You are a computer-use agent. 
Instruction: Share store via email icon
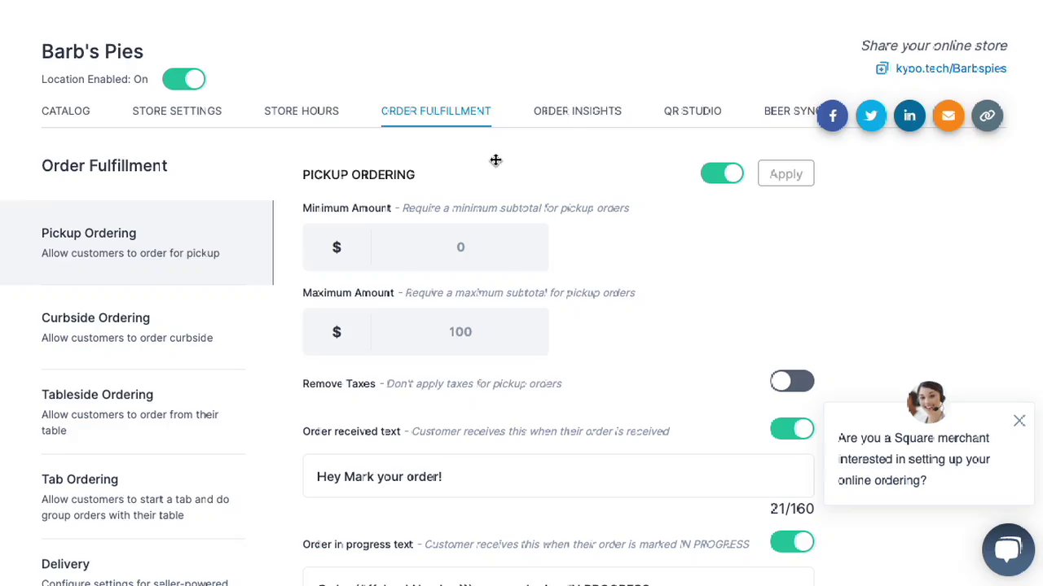[x=948, y=116]
